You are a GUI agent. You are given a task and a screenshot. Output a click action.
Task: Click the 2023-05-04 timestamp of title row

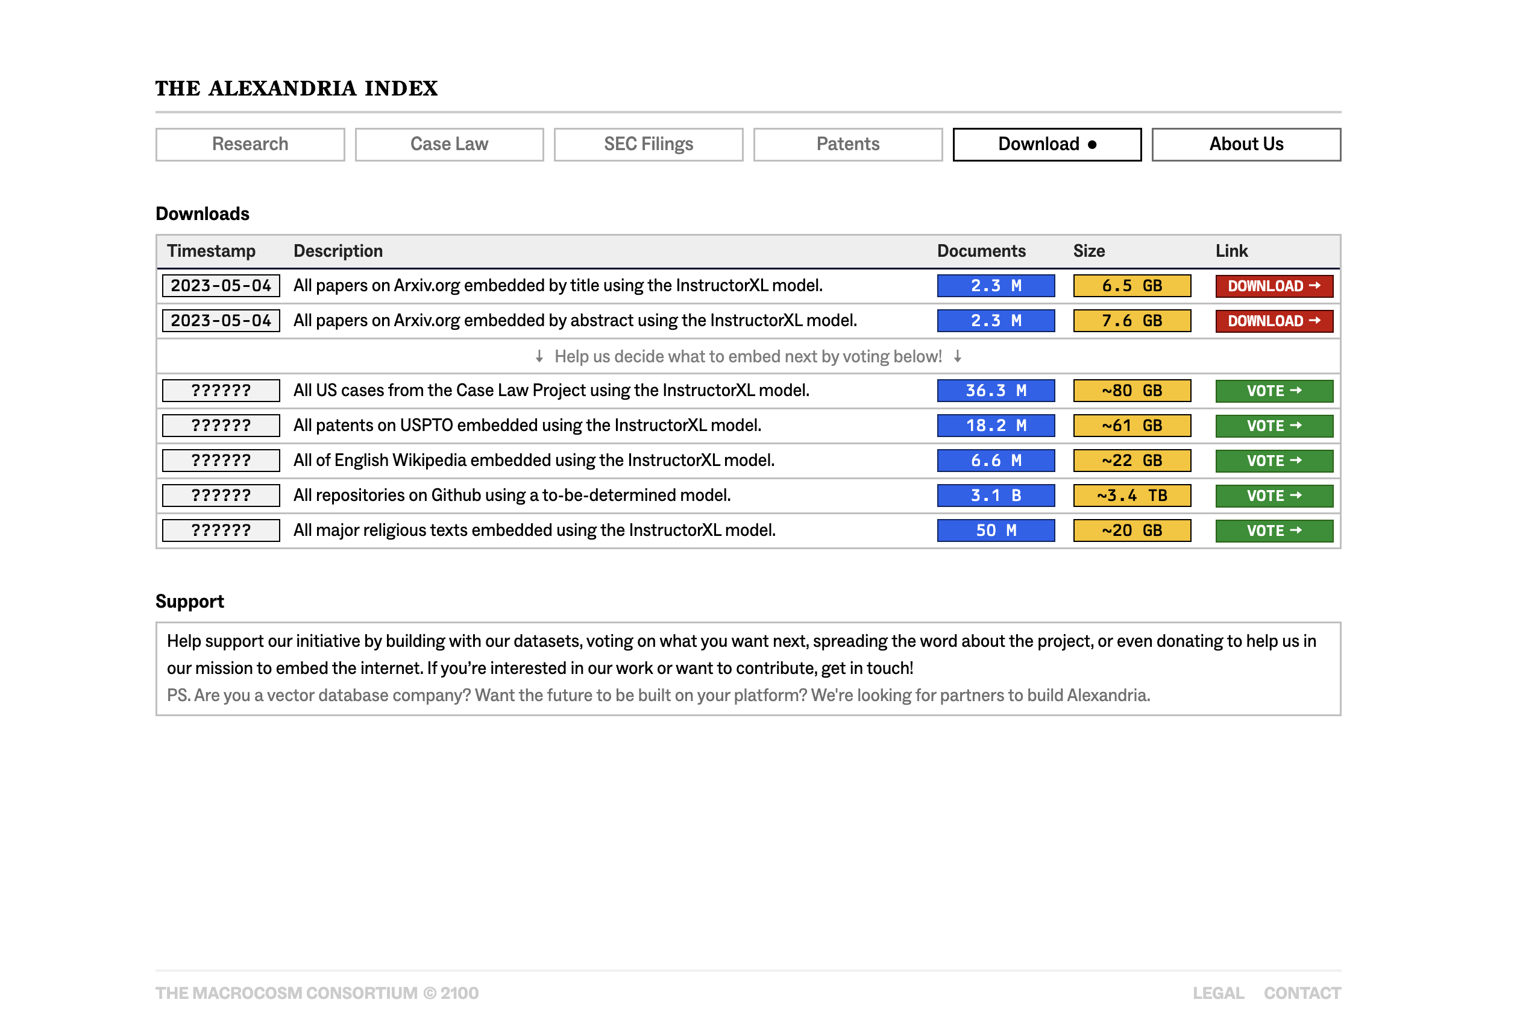click(221, 286)
